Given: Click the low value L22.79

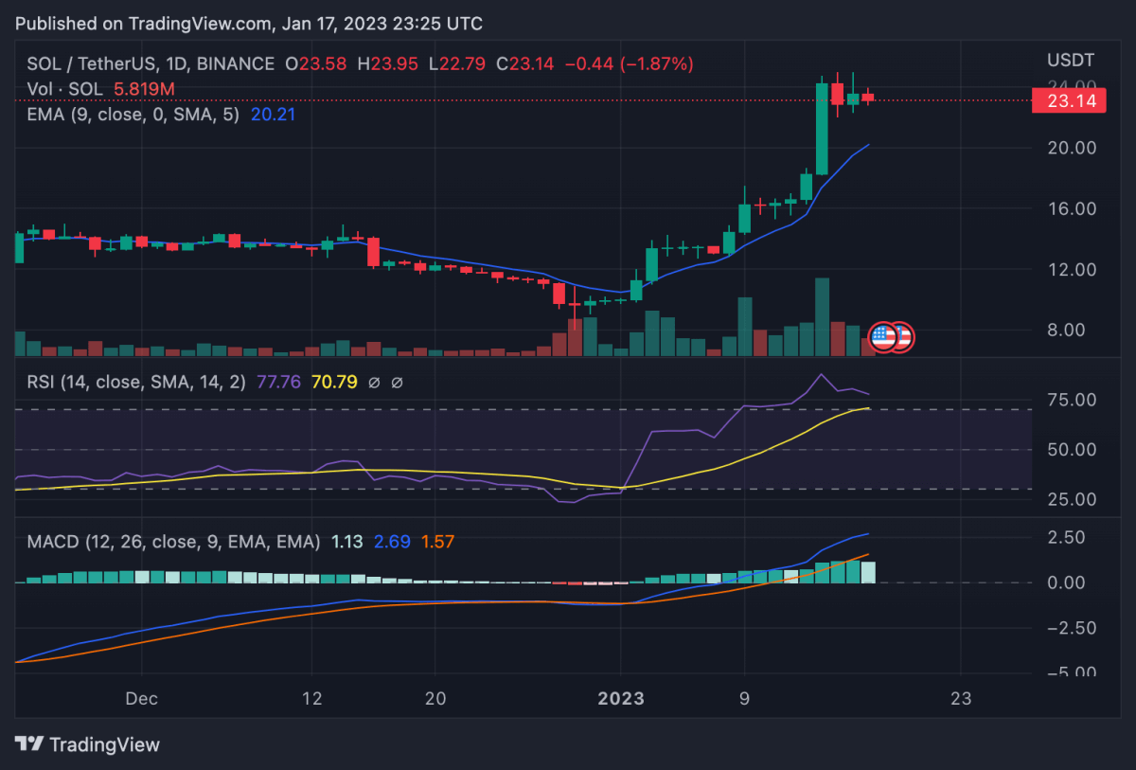Looking at the screenshot, I should click(459, 64).
